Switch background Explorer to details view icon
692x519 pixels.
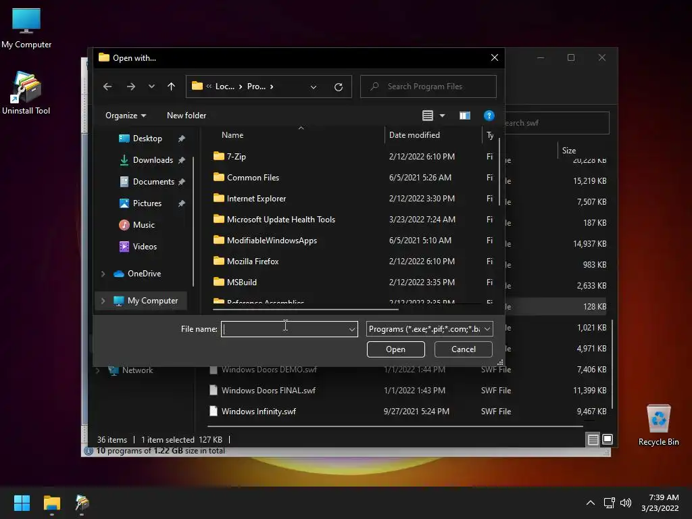(x=593, y=439)
